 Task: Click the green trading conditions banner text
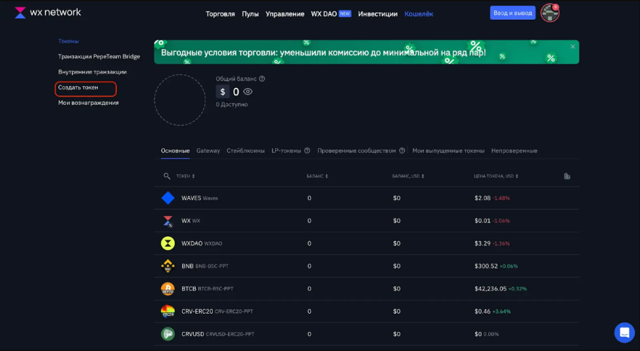pos(323,52)
